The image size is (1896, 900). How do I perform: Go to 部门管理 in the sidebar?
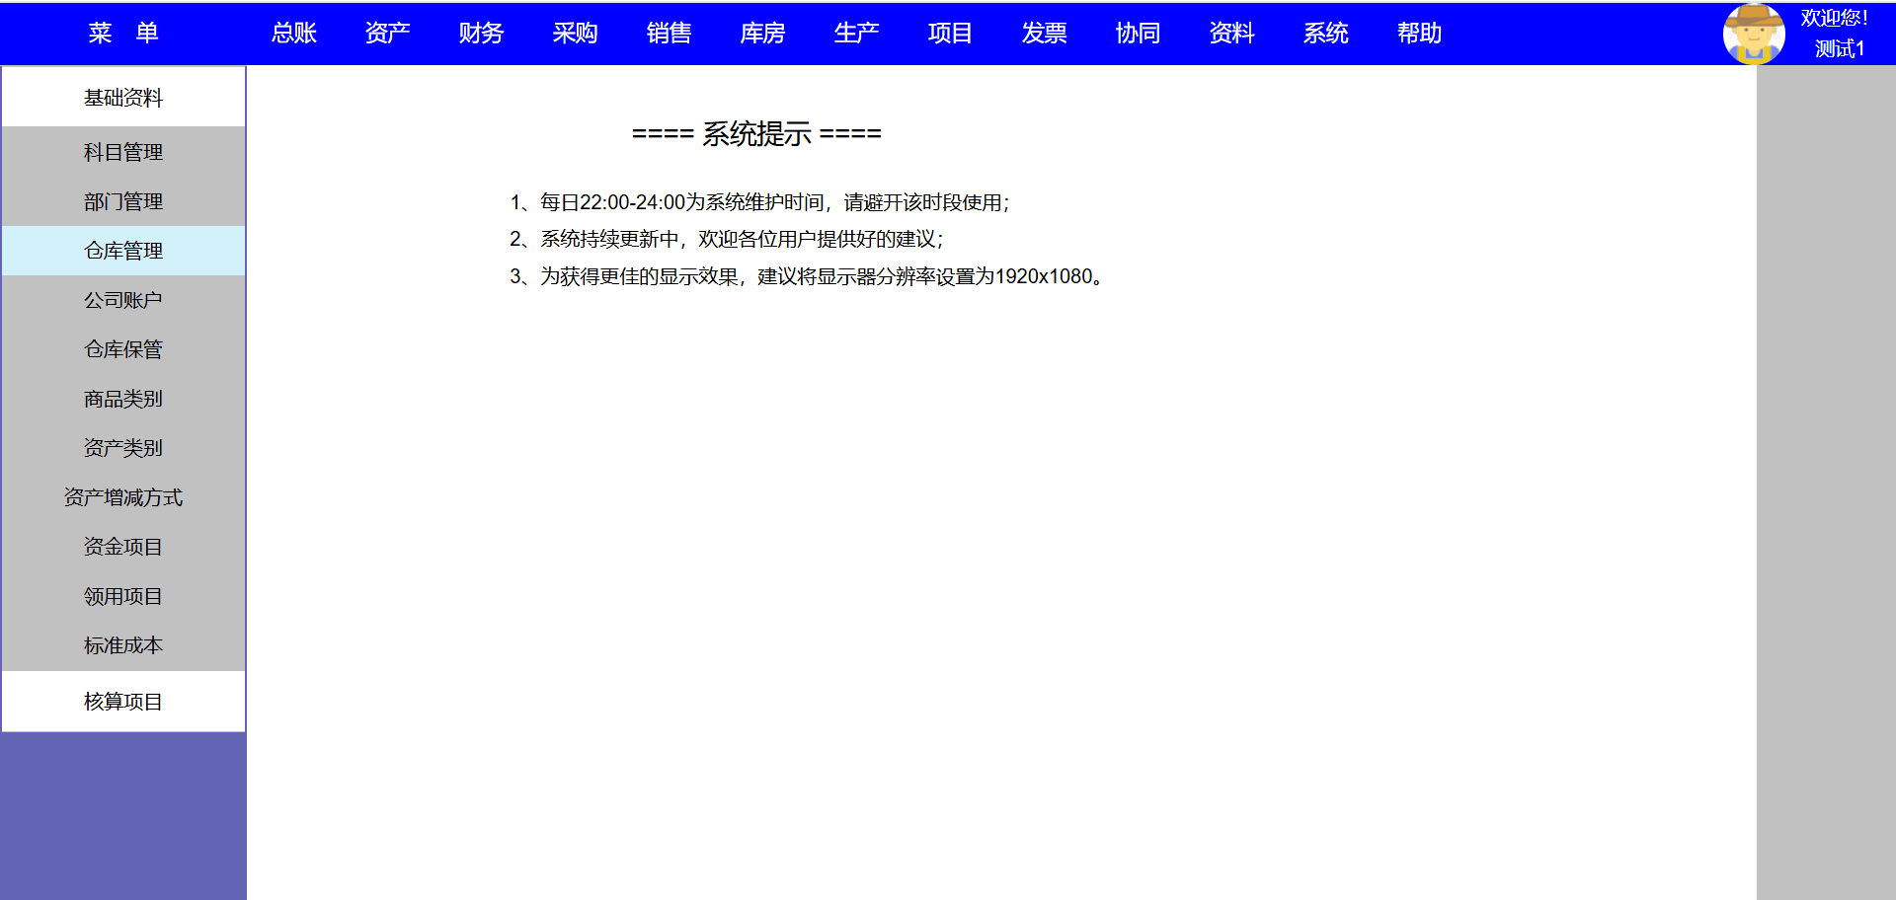point(123,201)
